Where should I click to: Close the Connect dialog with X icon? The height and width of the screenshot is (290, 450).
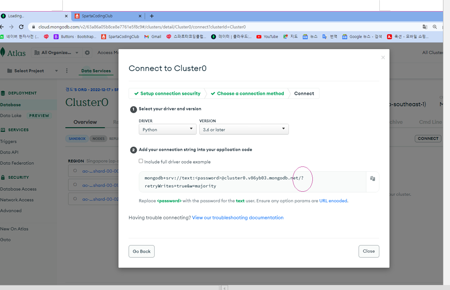point(383,58)
